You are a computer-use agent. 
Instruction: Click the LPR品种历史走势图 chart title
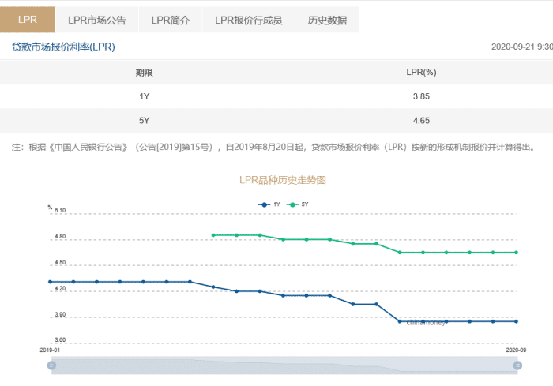[283, 180]
